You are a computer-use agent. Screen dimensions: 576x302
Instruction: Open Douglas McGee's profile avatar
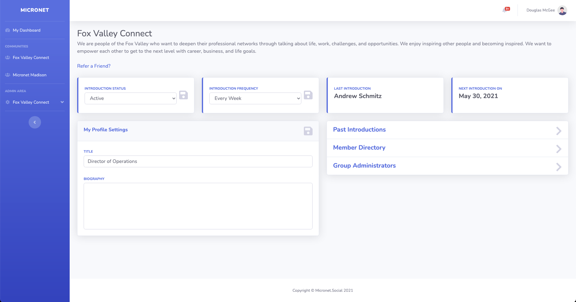562,10
